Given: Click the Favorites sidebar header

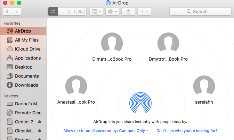Looking at the screenshot, I should tap(12, 23).
